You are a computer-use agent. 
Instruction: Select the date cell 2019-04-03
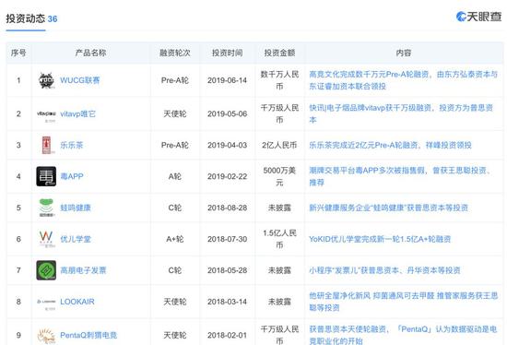click(x=228, y=145)
